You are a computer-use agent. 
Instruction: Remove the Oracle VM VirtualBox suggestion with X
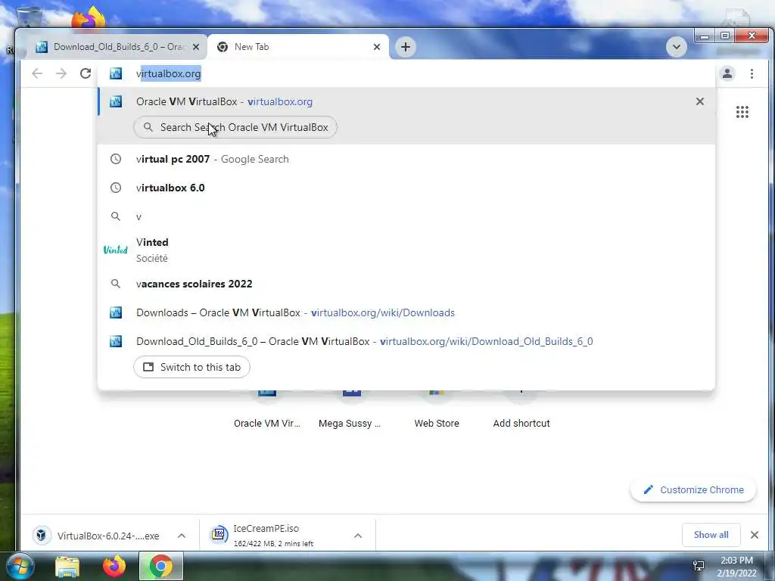tap(699, 101)
